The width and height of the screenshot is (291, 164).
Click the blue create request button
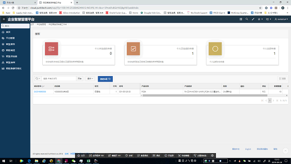point(105,79)
